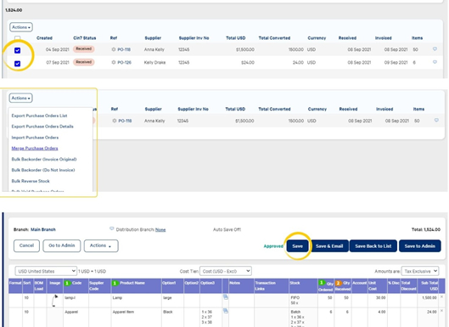Choose Bulk Backorder (Do Not Invoice)
Screen dimensions: 449x327
click(43, 170)
